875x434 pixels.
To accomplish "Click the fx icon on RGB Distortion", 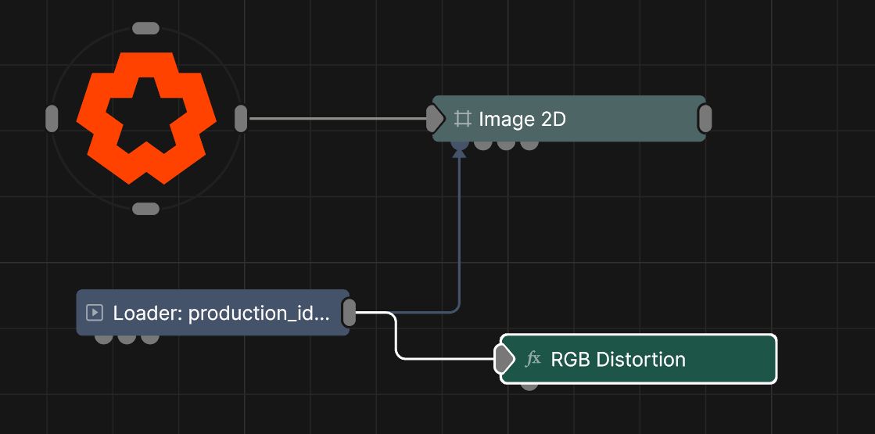I will (533, 359).
